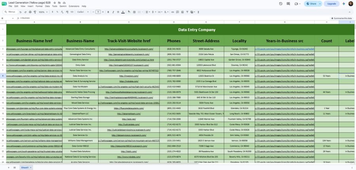The width and height of the screenshot is (356, 170).
Task: Redo the last action
Action: (25, 12)
